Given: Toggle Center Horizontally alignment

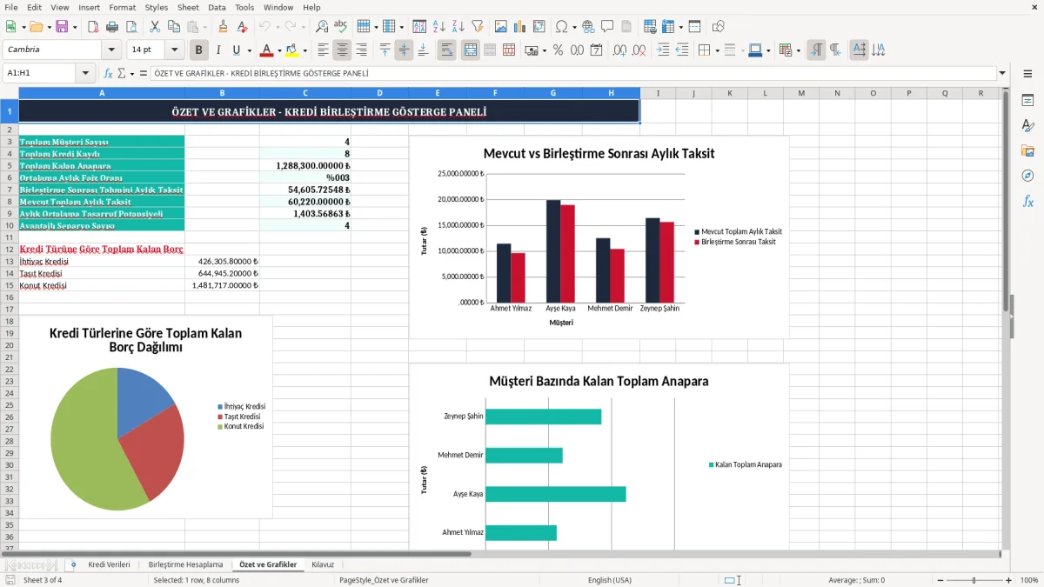Looking at the screenshot, I should 343,50.
